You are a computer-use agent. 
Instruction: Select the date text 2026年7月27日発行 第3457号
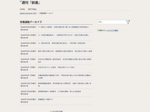click(x=28, y=85)
